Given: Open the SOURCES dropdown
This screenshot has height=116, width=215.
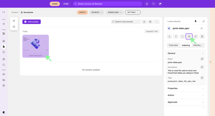Looking at the screenshot, I should coord(97,12).
